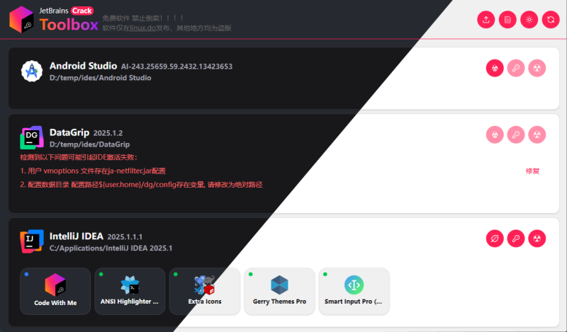Click the key button on IntelliJ IDEA row
The width and height of the screenshot is (567, 332).
point(516,239)
